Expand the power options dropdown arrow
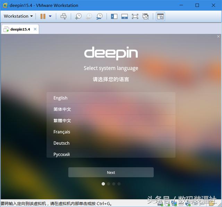Screen dimensions: 222x207 (50, 16)
